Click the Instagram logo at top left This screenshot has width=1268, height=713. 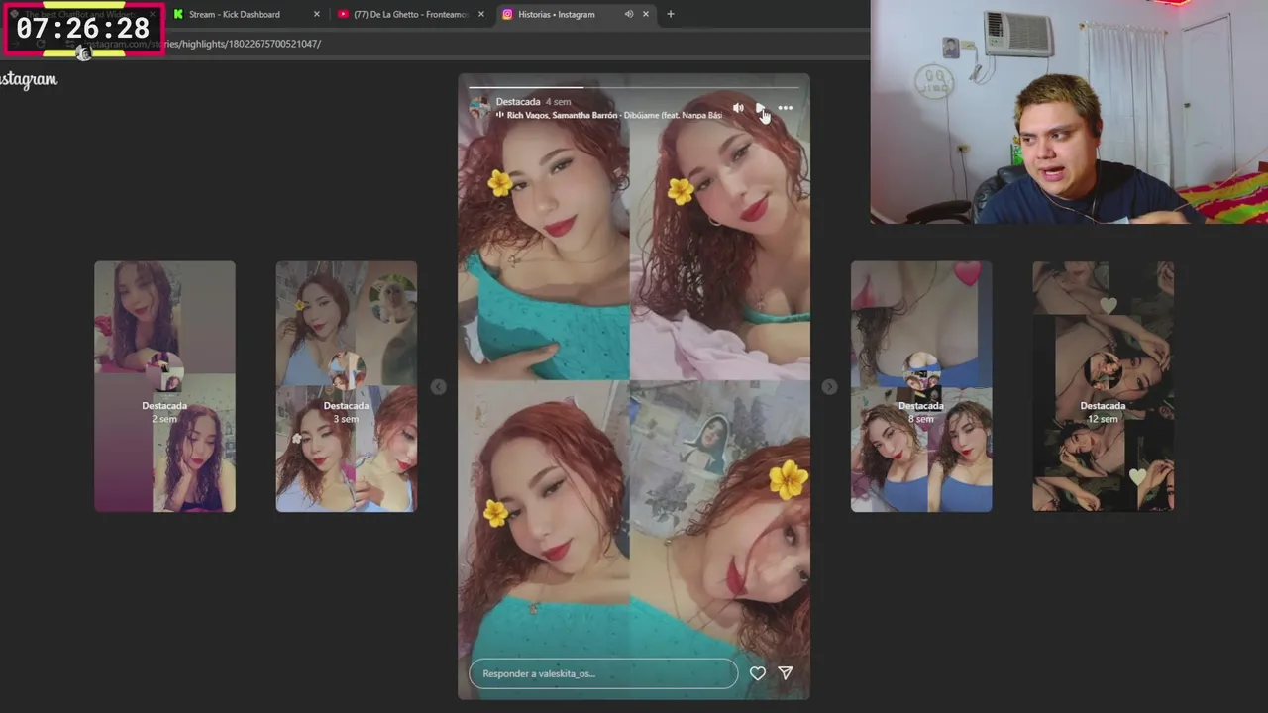(29, 80)
